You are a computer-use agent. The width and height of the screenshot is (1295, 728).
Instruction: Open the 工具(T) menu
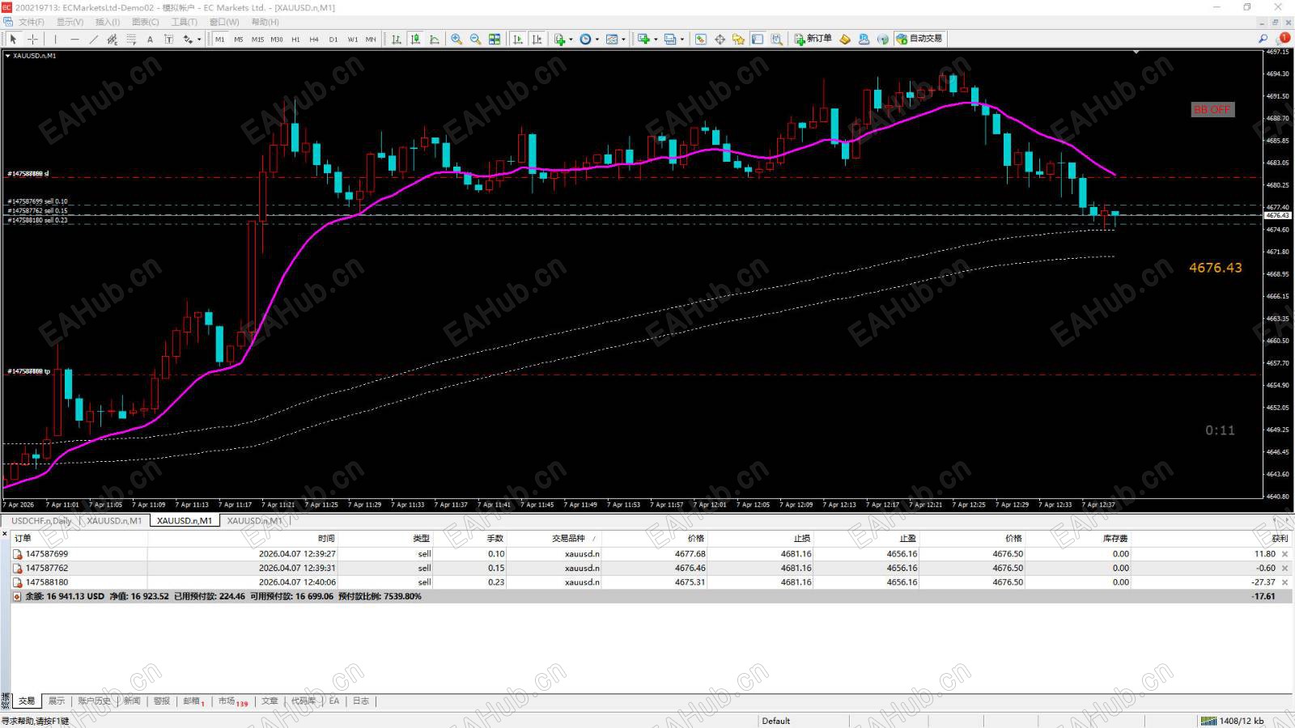[x=184, y=22]
